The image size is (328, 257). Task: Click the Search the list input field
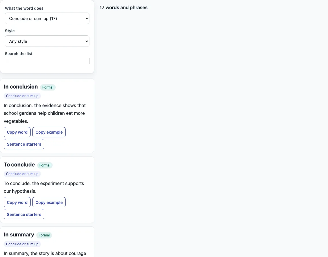[x=47, y=61]
